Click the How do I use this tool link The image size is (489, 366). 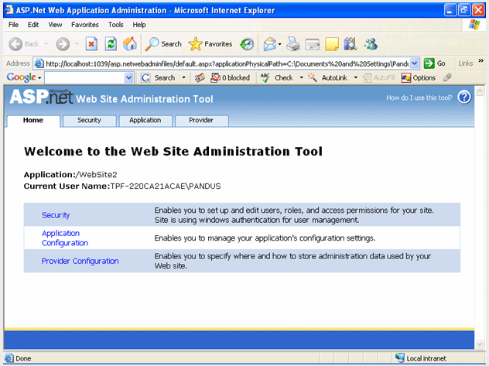419,97
